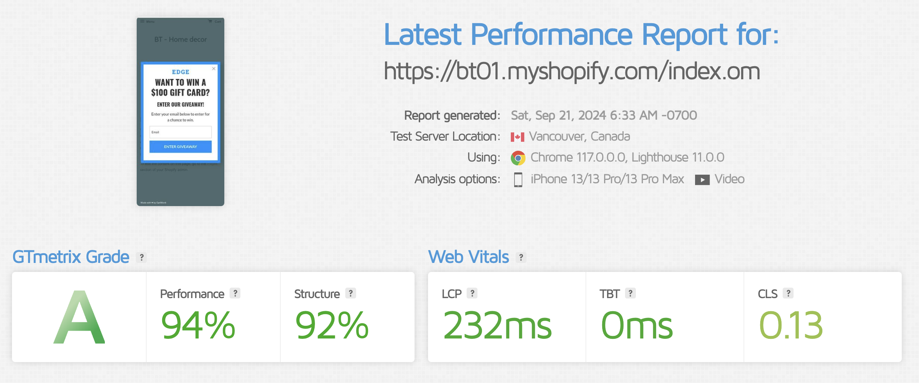The image size is (919, 383).
Task: Open the tested URL bt01.myshopify.com link
Action: click(572, 71)
